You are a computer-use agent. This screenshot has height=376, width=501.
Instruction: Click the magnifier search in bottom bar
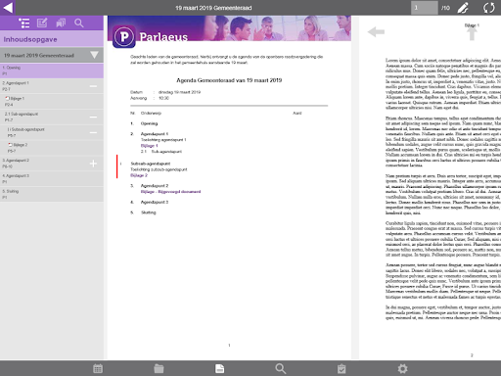coord(281,368)
